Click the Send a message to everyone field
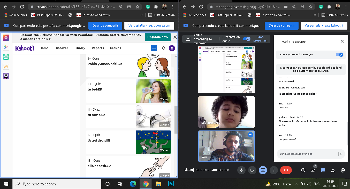This screenshot has height=189, width=350. [308, 154]
